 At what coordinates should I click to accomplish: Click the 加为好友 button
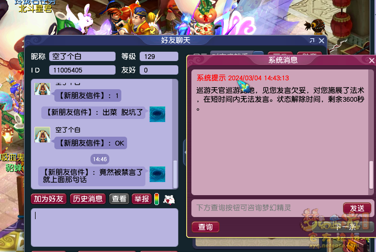[49, 199]
